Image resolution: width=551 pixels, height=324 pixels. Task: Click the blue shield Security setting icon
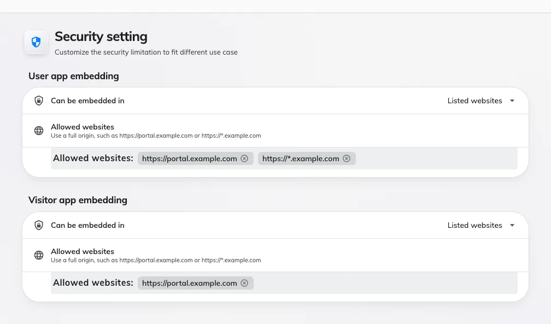tap(36, 42)
